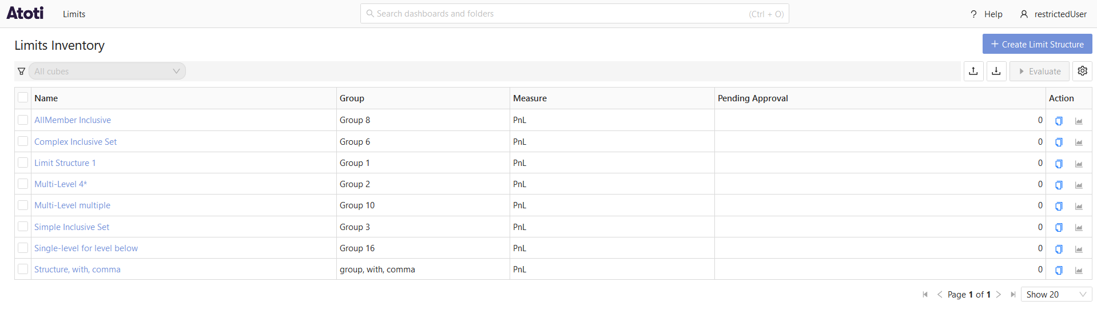Click the chart icon for Limit Structure 1
The height and width of the screenshot is (313, 1097).
click(1079, 164)
